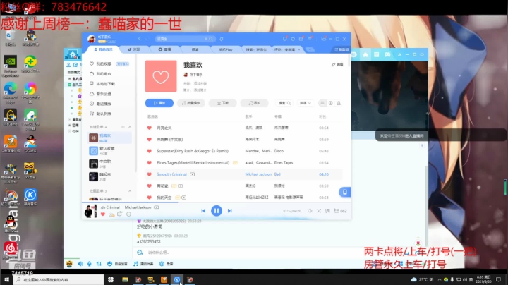Unlike 来跳舞 (中文版) heart

[150, 140]
